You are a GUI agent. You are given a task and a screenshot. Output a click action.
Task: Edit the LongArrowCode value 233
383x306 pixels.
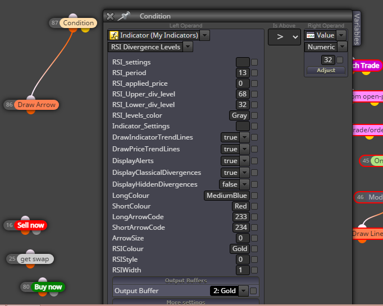241,217
